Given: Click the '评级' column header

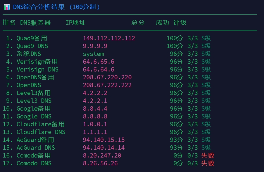Looking at the screenshot, I should click(x=180, y=23).
